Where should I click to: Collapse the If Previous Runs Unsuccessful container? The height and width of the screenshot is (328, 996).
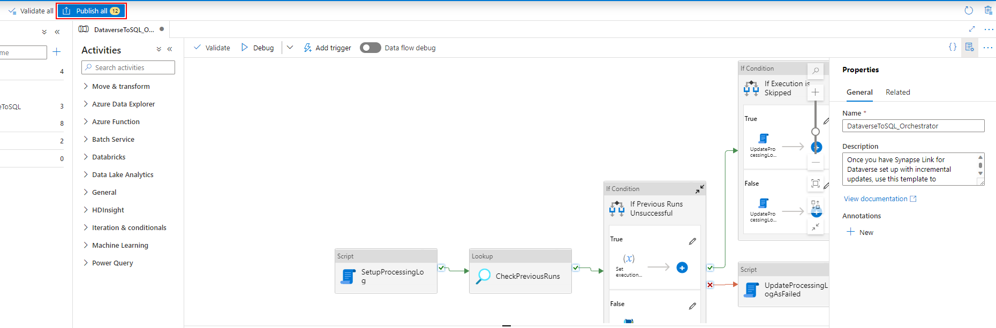tap(700, 189)
